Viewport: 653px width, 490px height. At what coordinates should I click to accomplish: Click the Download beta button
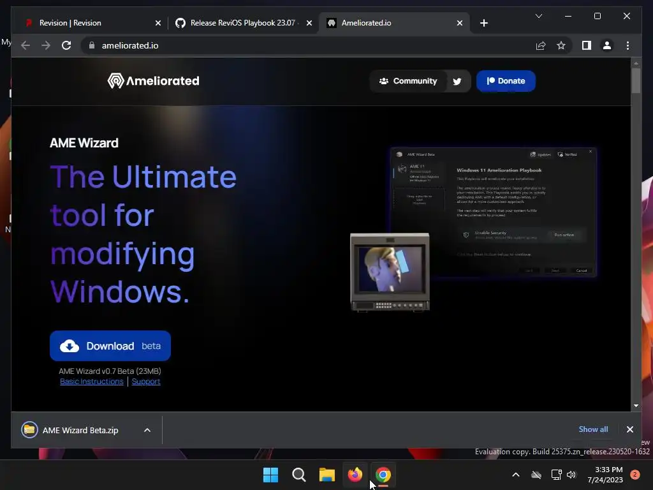[110, 346]
